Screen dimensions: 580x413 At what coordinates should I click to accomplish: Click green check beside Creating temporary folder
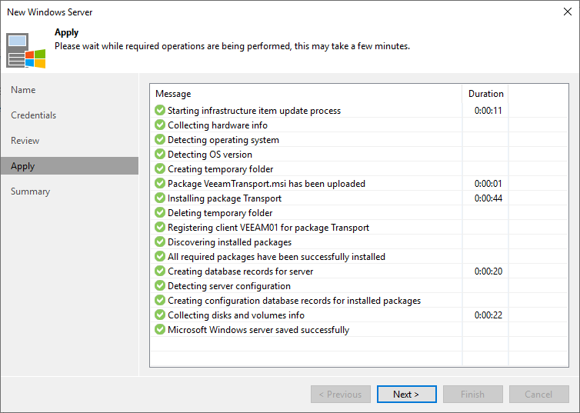160,168
